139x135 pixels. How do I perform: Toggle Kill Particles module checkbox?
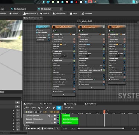tap(74, 87)
